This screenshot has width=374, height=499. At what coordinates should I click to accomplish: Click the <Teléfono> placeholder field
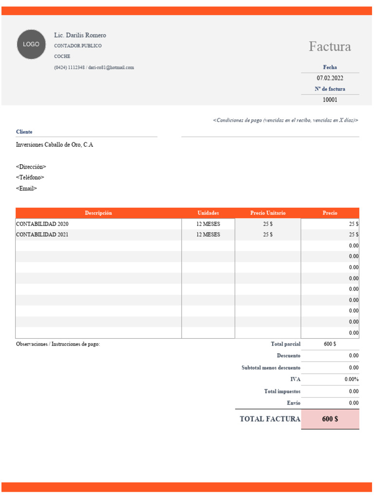(30, 177)
